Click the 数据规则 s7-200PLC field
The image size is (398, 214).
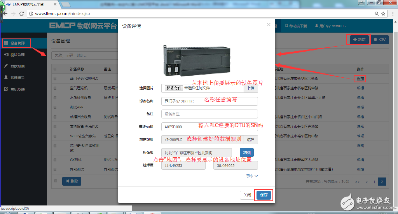coord(202,139)
